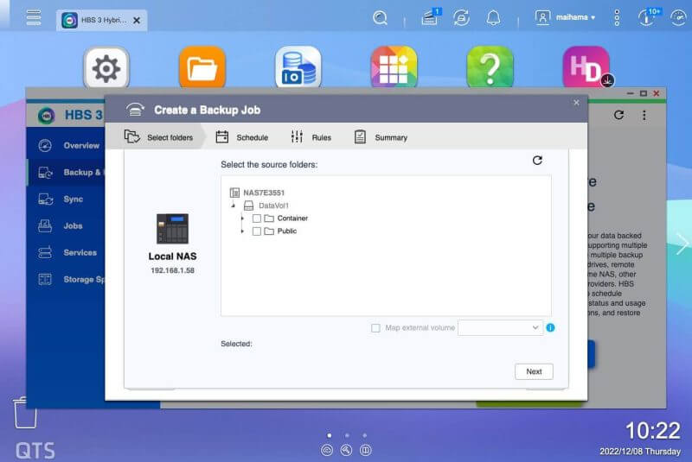This screenshot has height=462, width=692.
Task: Click the refresh icon in HBS 3 window header
Action: click(x=618, y=115)
